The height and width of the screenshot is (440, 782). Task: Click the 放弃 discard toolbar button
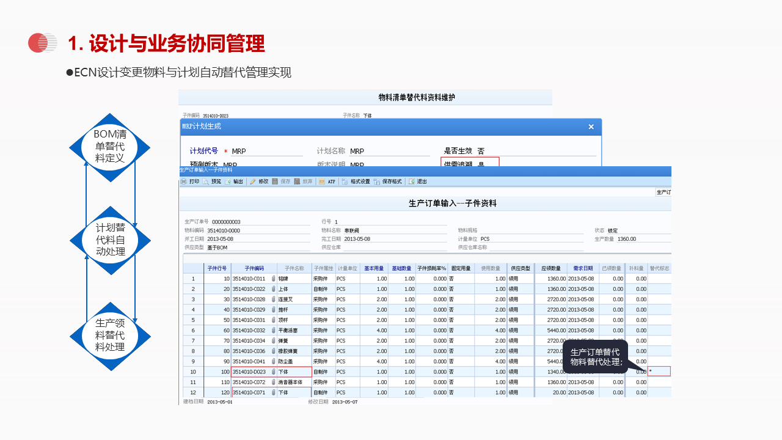point(303,182)
